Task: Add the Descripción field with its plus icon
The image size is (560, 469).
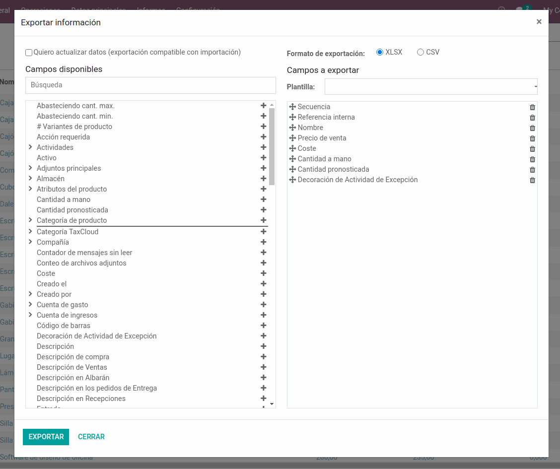Action: pyautogui.click(x=264, y=346)
